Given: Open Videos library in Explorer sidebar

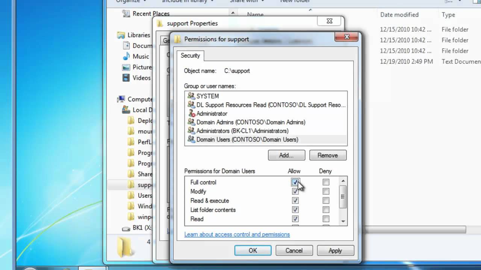Looking at the screenshot, I should tap(136, 78).
